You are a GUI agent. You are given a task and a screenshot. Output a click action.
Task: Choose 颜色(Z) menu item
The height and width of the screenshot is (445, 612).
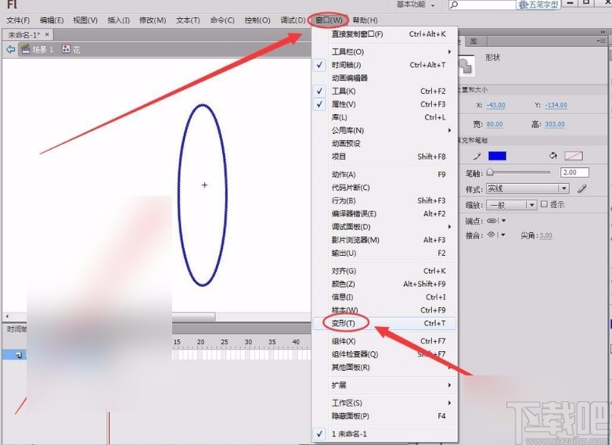point(384,284)
